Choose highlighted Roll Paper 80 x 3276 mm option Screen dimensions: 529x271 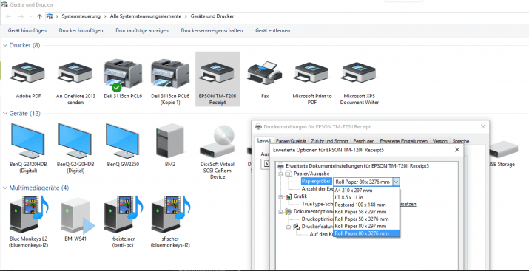click(366, 233)
